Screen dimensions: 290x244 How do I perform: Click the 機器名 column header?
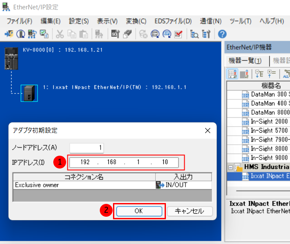[x=271, y=86]
